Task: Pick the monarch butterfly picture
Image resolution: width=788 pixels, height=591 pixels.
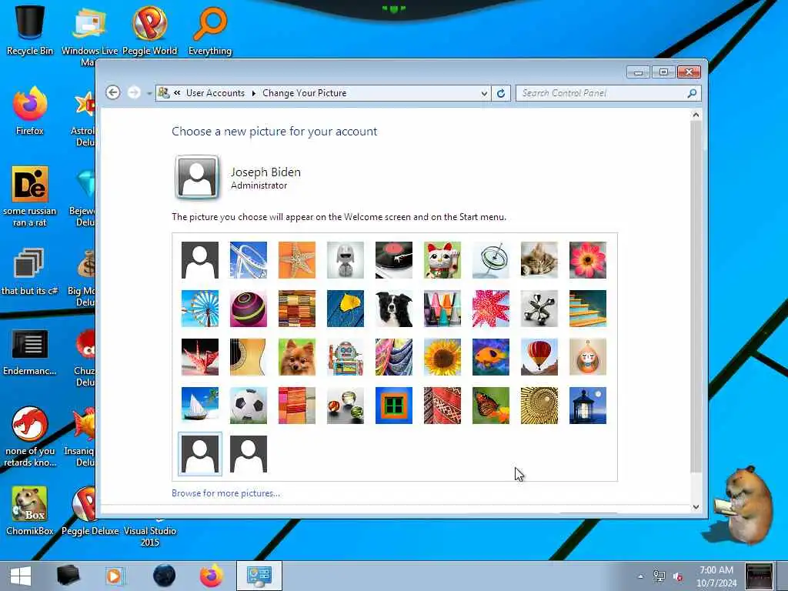Action: [x=491, y=406]
